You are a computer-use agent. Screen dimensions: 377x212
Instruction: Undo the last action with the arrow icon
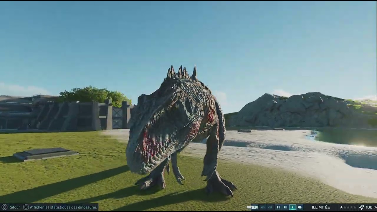coord(263,207)
